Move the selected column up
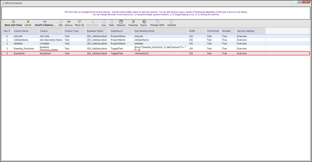 tap(79, 23)
